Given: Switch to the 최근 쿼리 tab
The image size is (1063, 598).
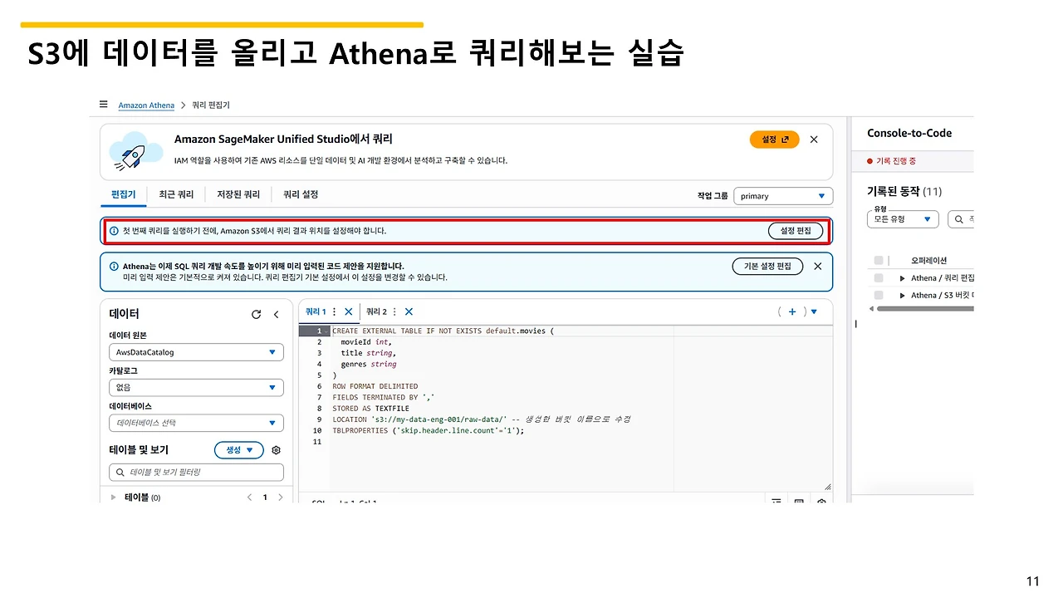Looking at the screenshot, I should click(176, 194).
